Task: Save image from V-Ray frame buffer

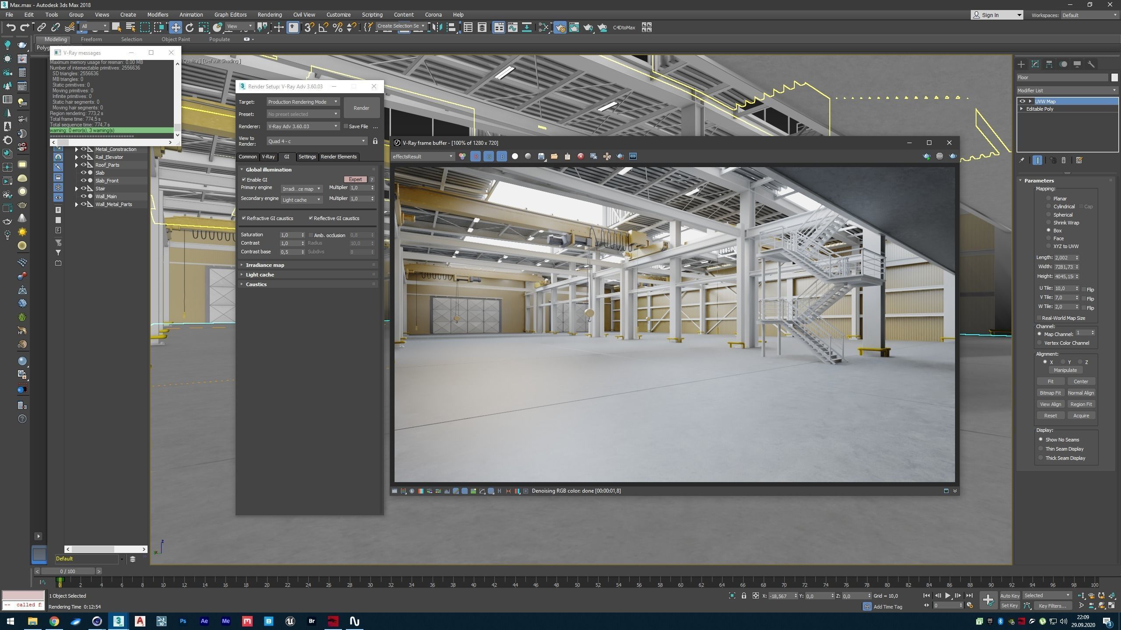Action: coord(541,156)
